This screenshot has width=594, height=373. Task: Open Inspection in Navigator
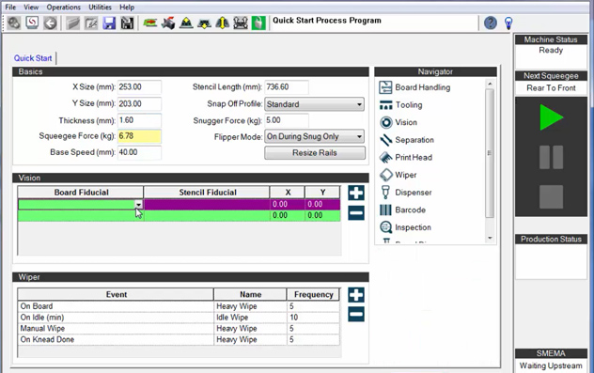click(x=405, y=227)
